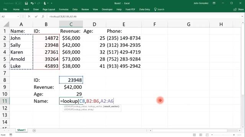Select the Sheet1 tab
The width and height of the screenshot is (245, 137).
point(21,130)
